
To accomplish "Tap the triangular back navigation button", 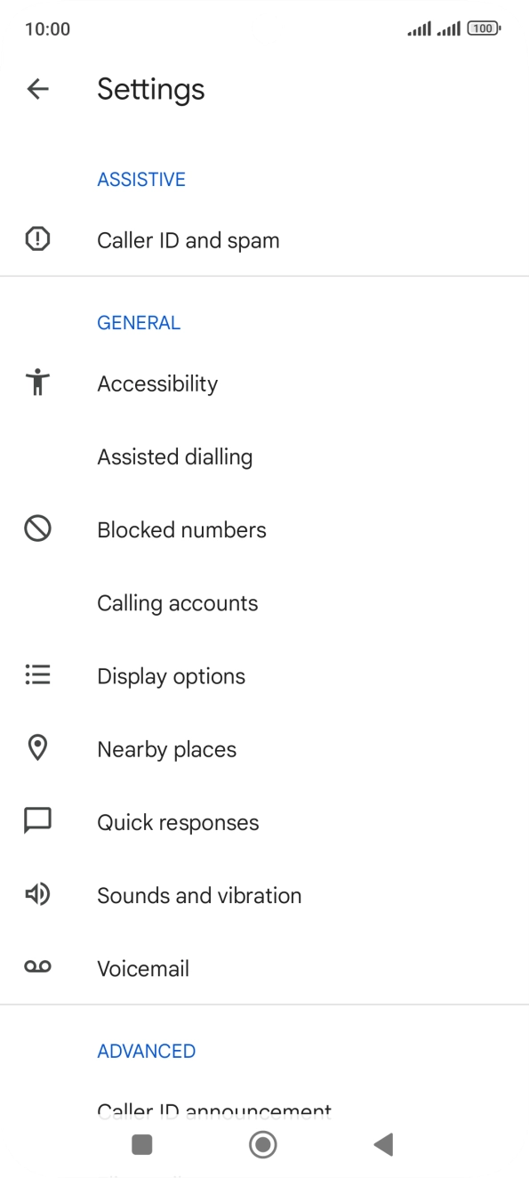I will pyautogui.click(x=383, y=1145).
